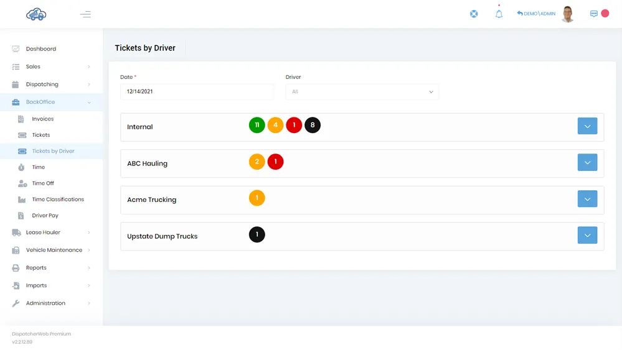
Task: Expand the Sales menu chevron
Action: (89, 67)
